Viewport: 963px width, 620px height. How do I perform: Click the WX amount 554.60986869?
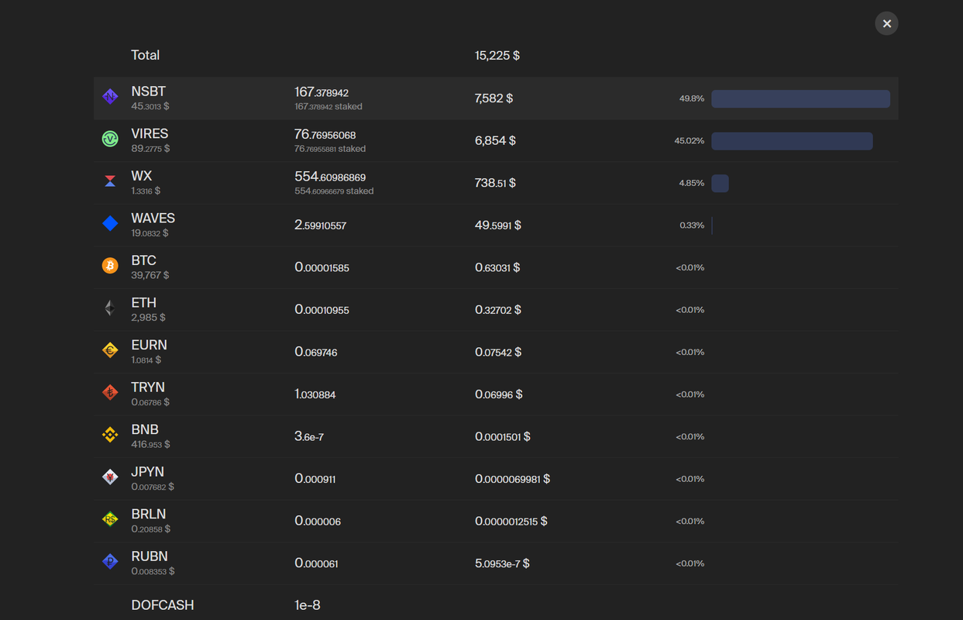coord(331,177)
